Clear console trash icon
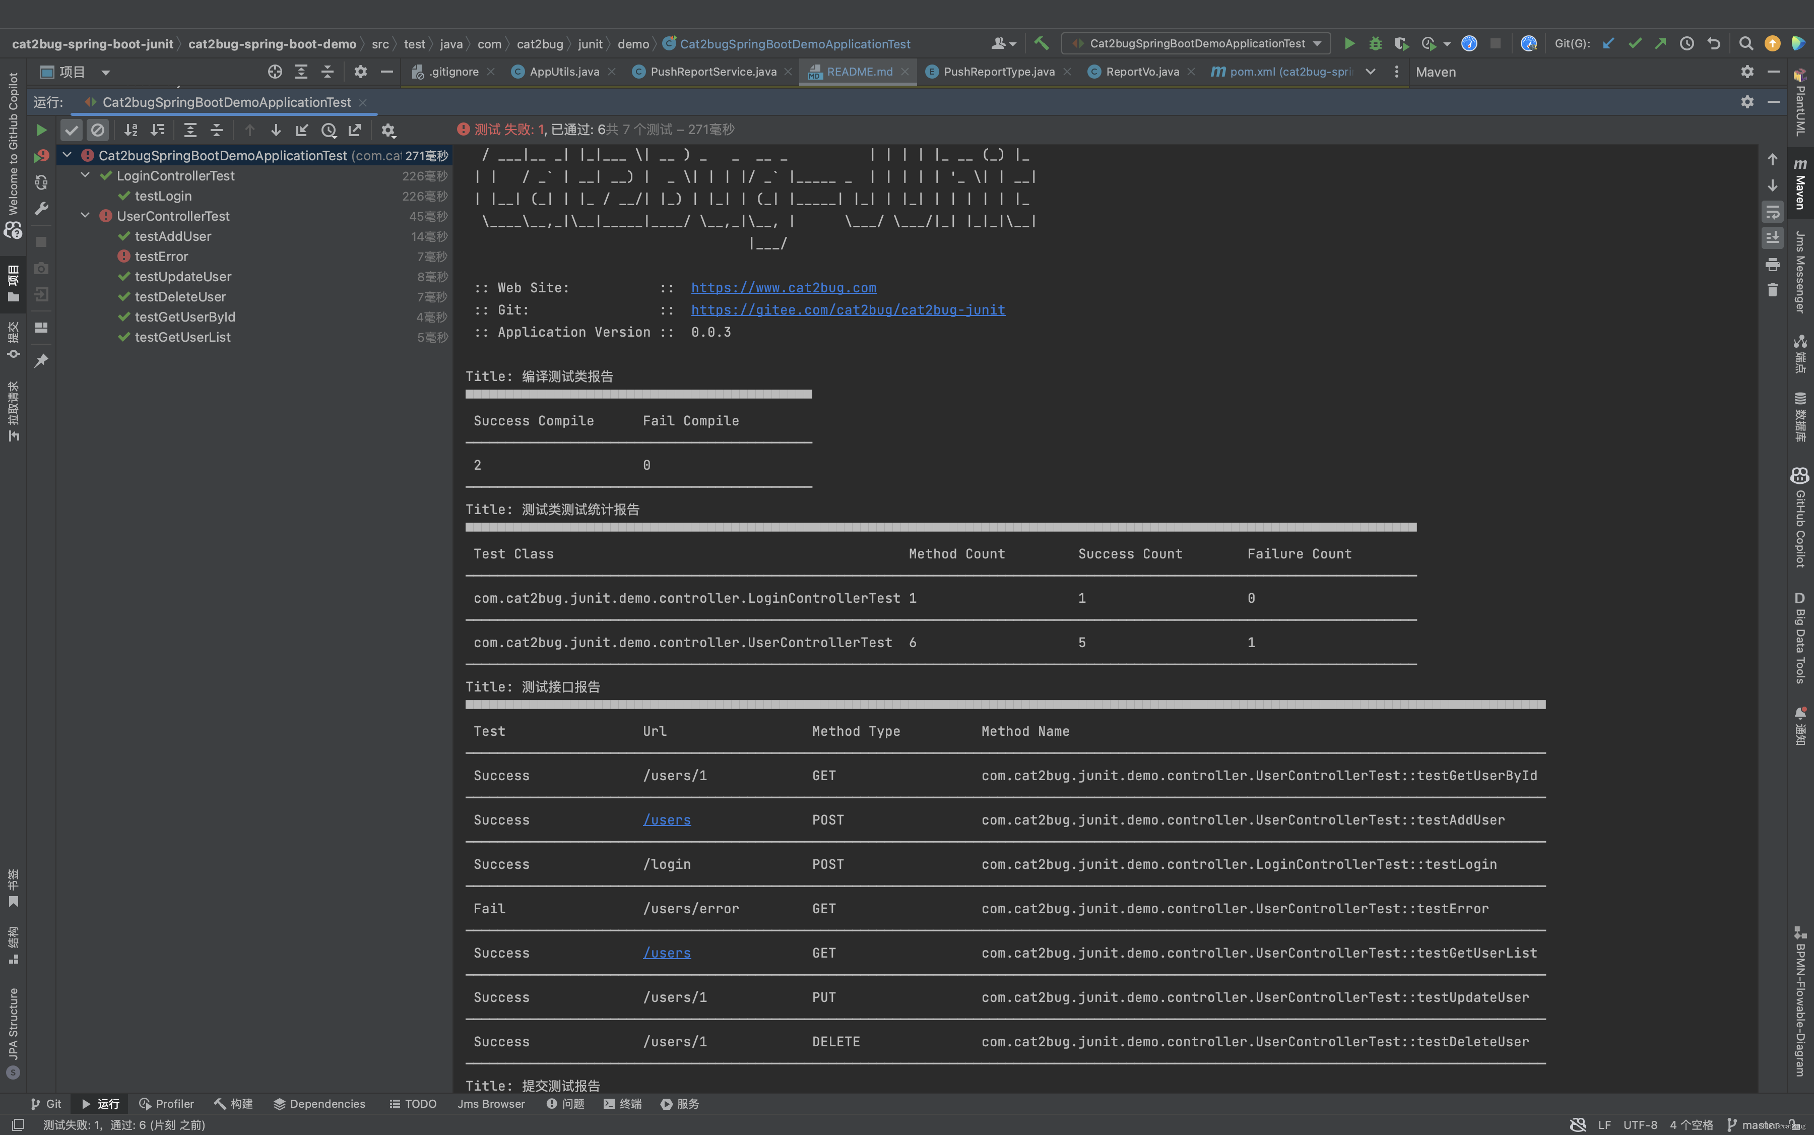Screen dimensions: 1814x1135 coord(1773,290)
